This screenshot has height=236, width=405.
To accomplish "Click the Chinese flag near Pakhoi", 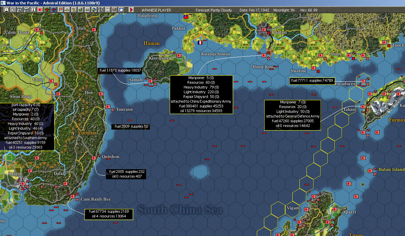I will click(x=186, y=17).
